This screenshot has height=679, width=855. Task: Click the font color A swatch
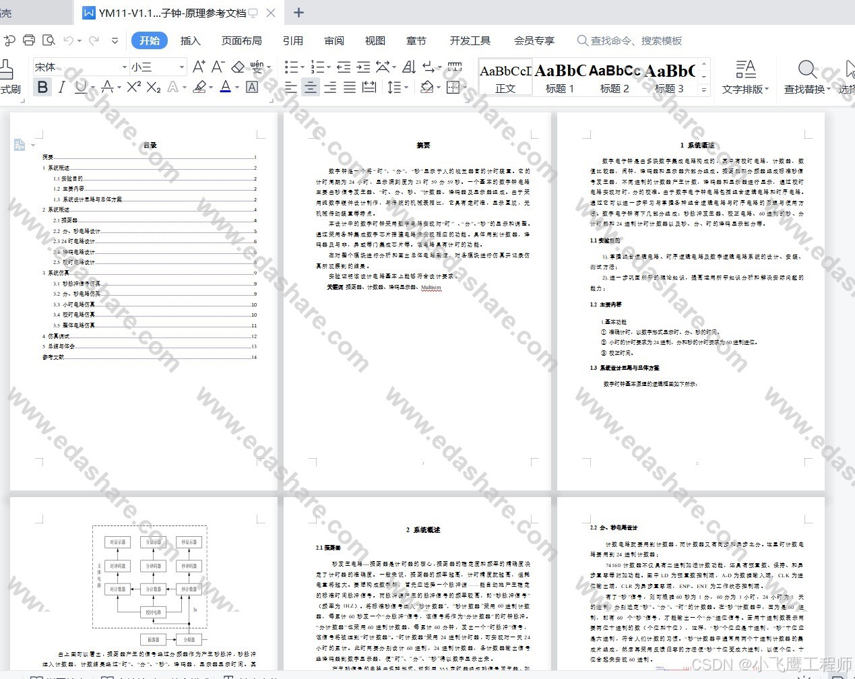(225, 87)
